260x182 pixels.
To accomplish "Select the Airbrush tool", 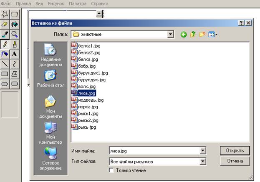I will point(5,54).
